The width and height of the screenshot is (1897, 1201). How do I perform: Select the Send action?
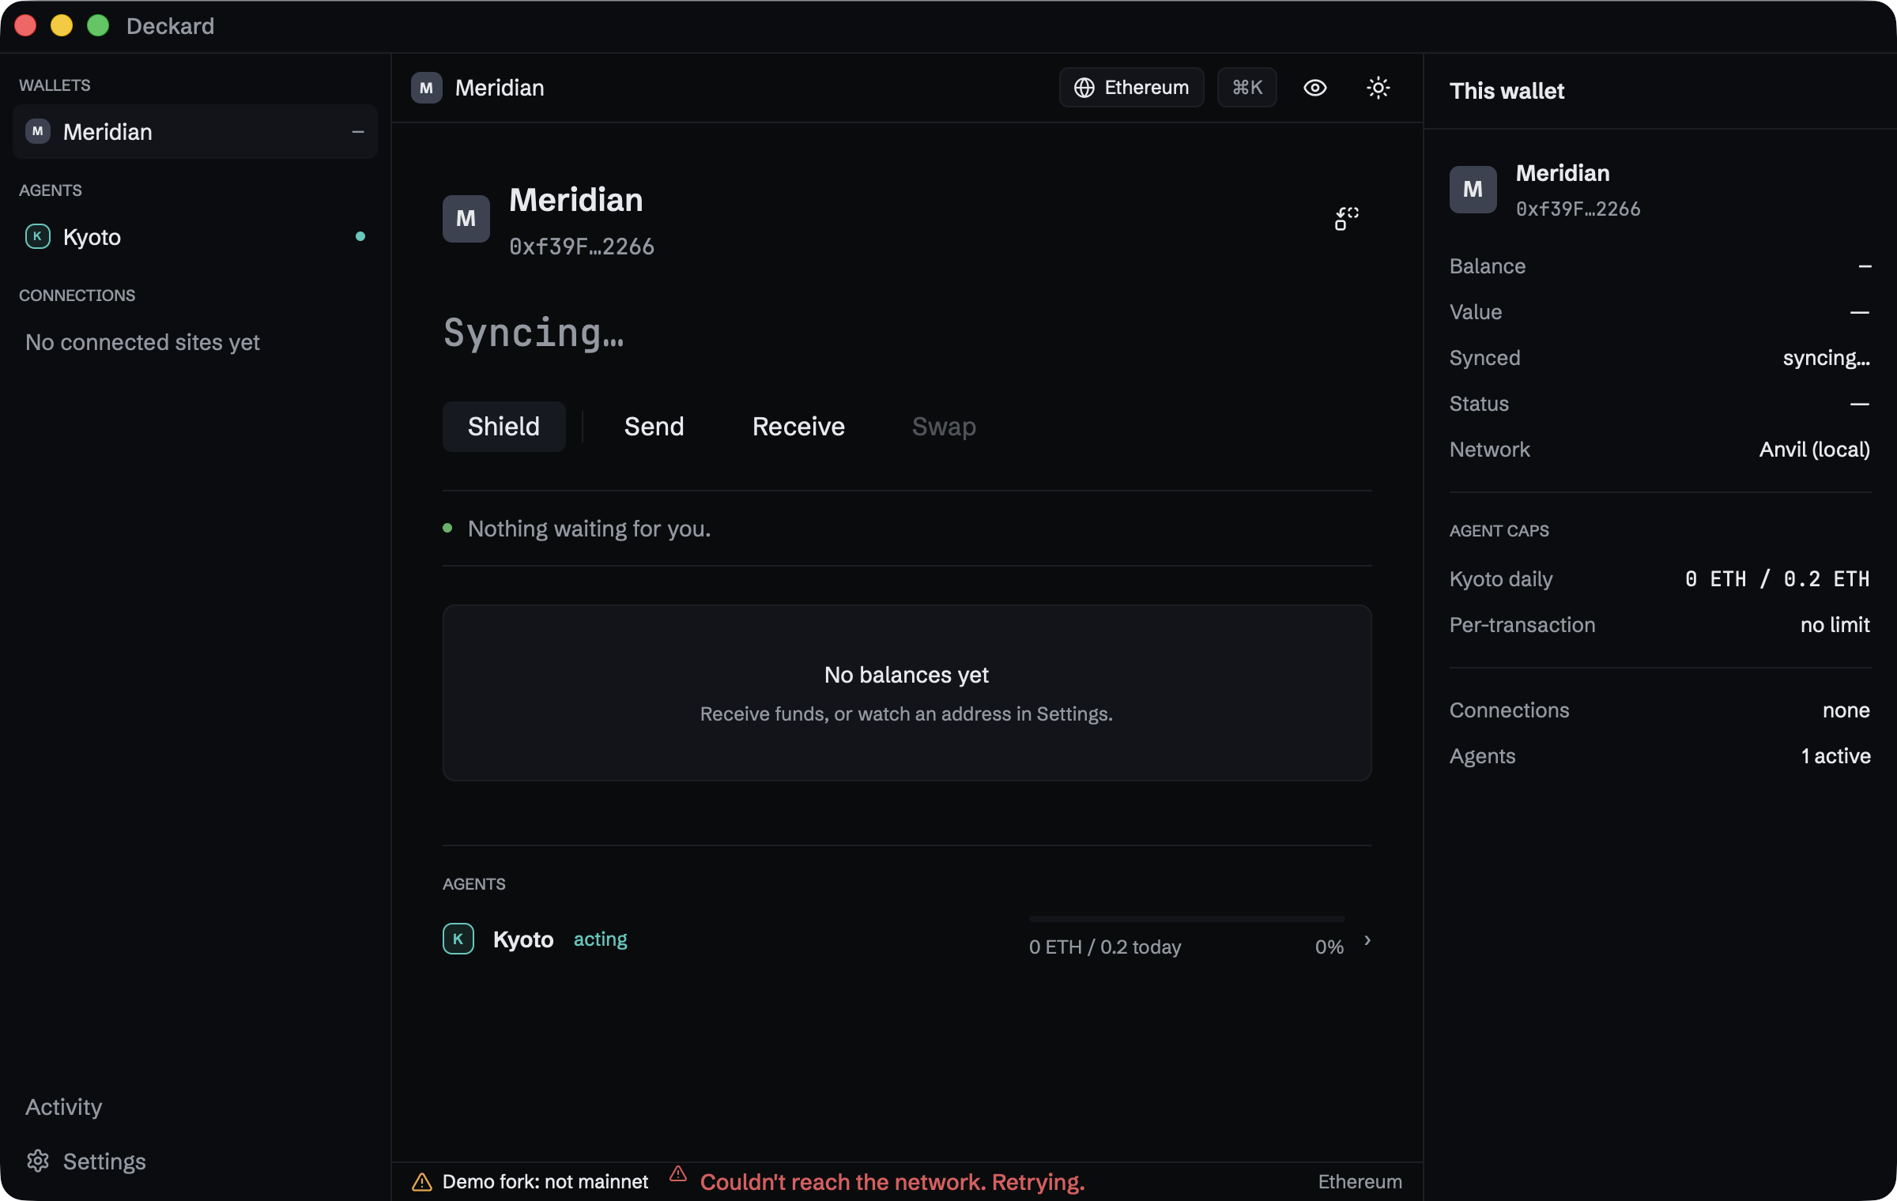pos(654,427)
